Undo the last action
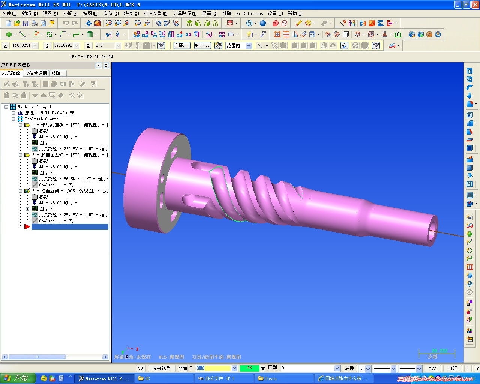This screenshot has height=384, width=480. tap(66, 23)
